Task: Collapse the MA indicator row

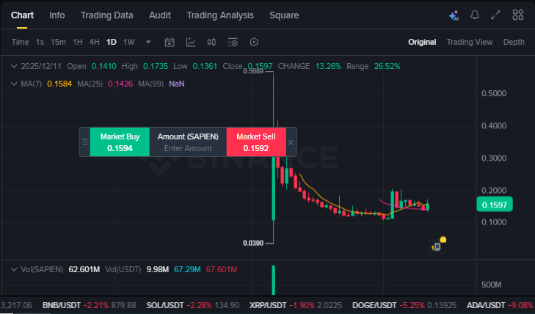Action: pyautogui.click(x=14, y=84)
